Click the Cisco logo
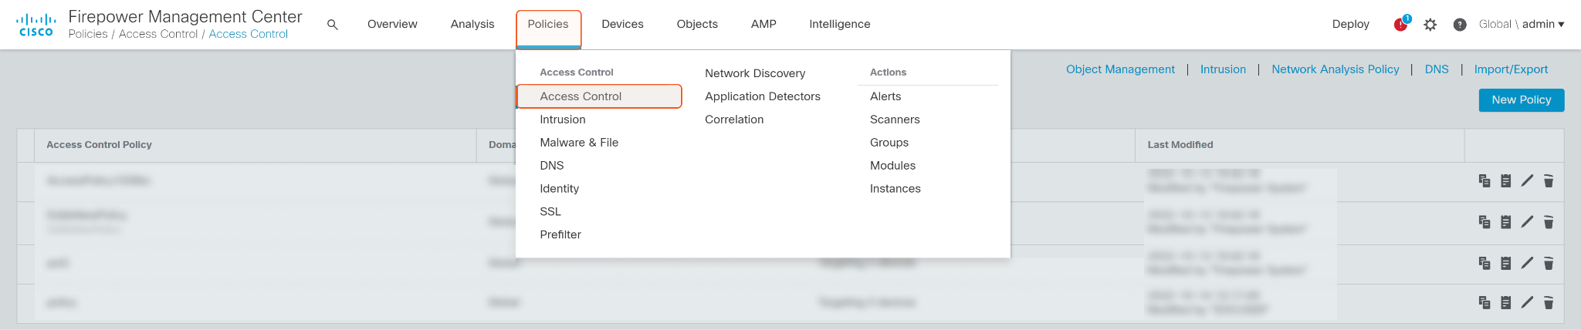Viewport: 1581px width, 330px height. pyautogui.click(x=36, y=25)
